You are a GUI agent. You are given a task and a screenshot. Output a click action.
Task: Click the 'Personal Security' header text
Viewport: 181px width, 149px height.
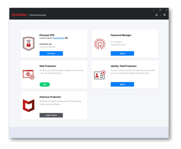pyautogui.click(x=38, y=15)
